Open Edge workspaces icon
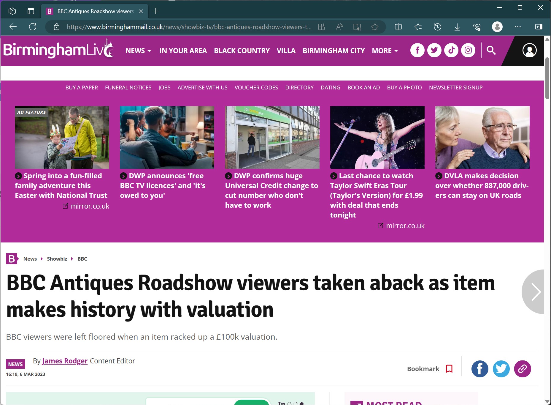The height and width of the screenshot is (405, 551). click(x=12, y=11)
